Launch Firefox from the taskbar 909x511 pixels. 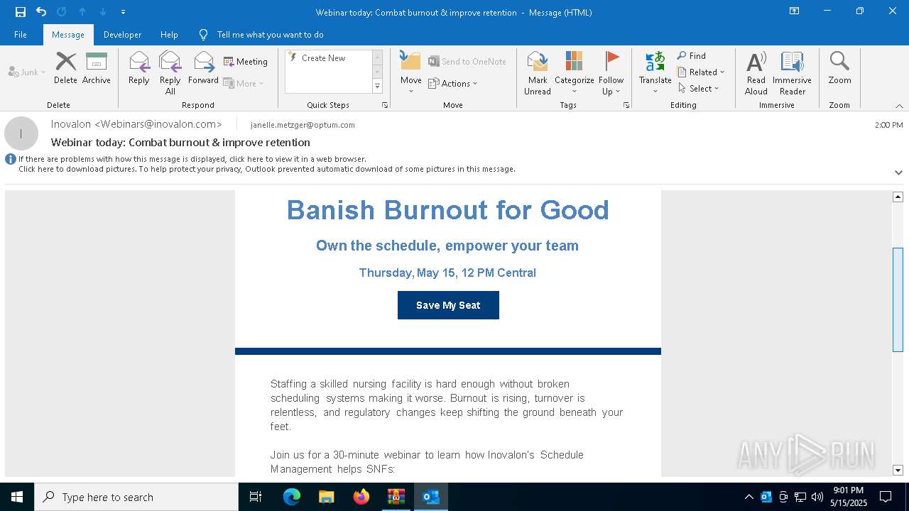361,497
